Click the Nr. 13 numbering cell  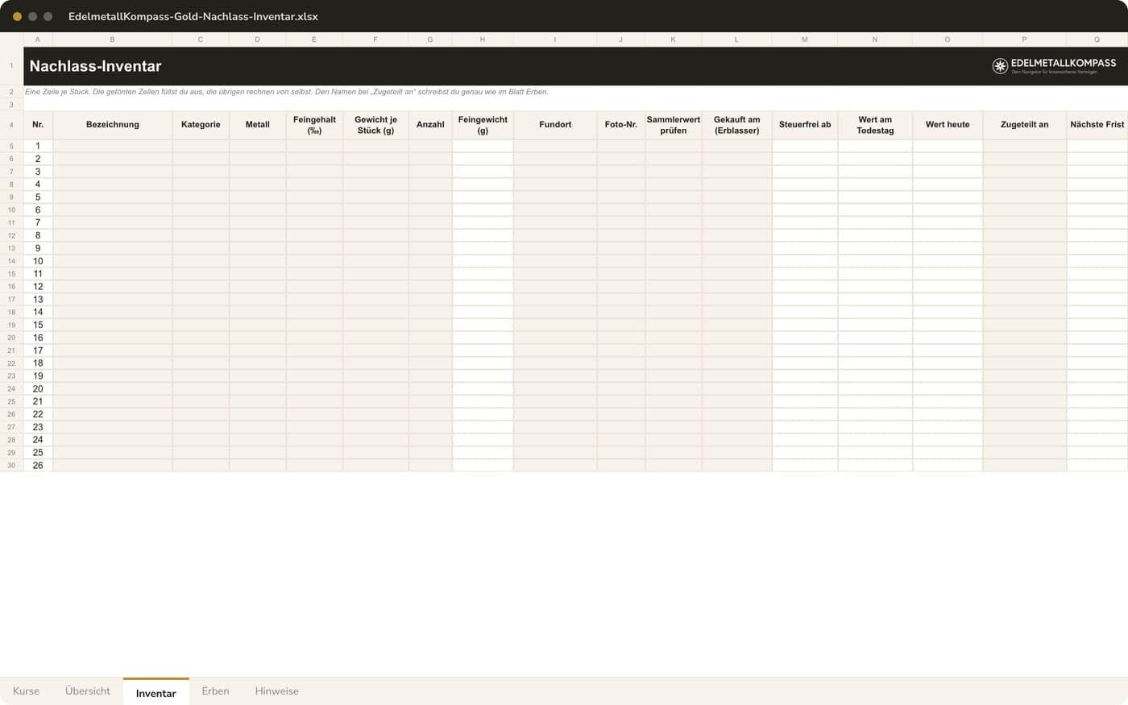[38, 299]
